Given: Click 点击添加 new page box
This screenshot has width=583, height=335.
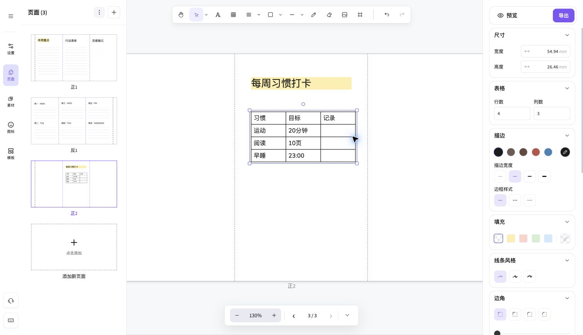Looking at the screenshot, I should [x=74, y=247].
